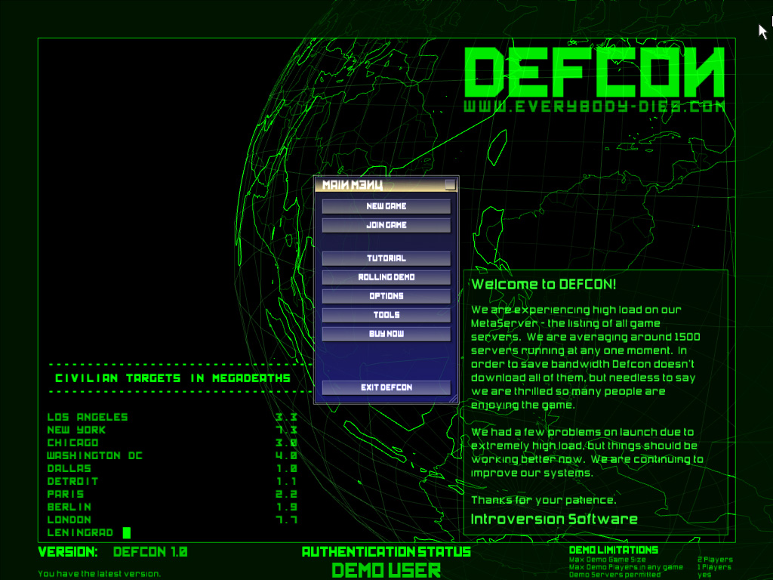Start a New Game

(386, 206)
